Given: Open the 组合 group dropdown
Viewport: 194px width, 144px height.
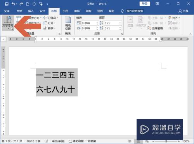Looking at the screenshot, I should point(174,23).
